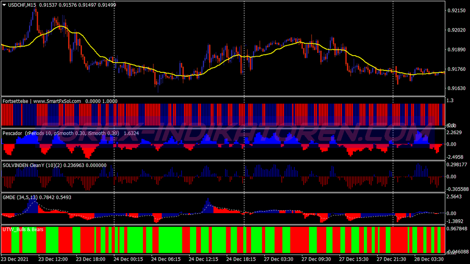Click the GMDE (34,5,13) label
The image size is (470, 264).
[20, 197]
